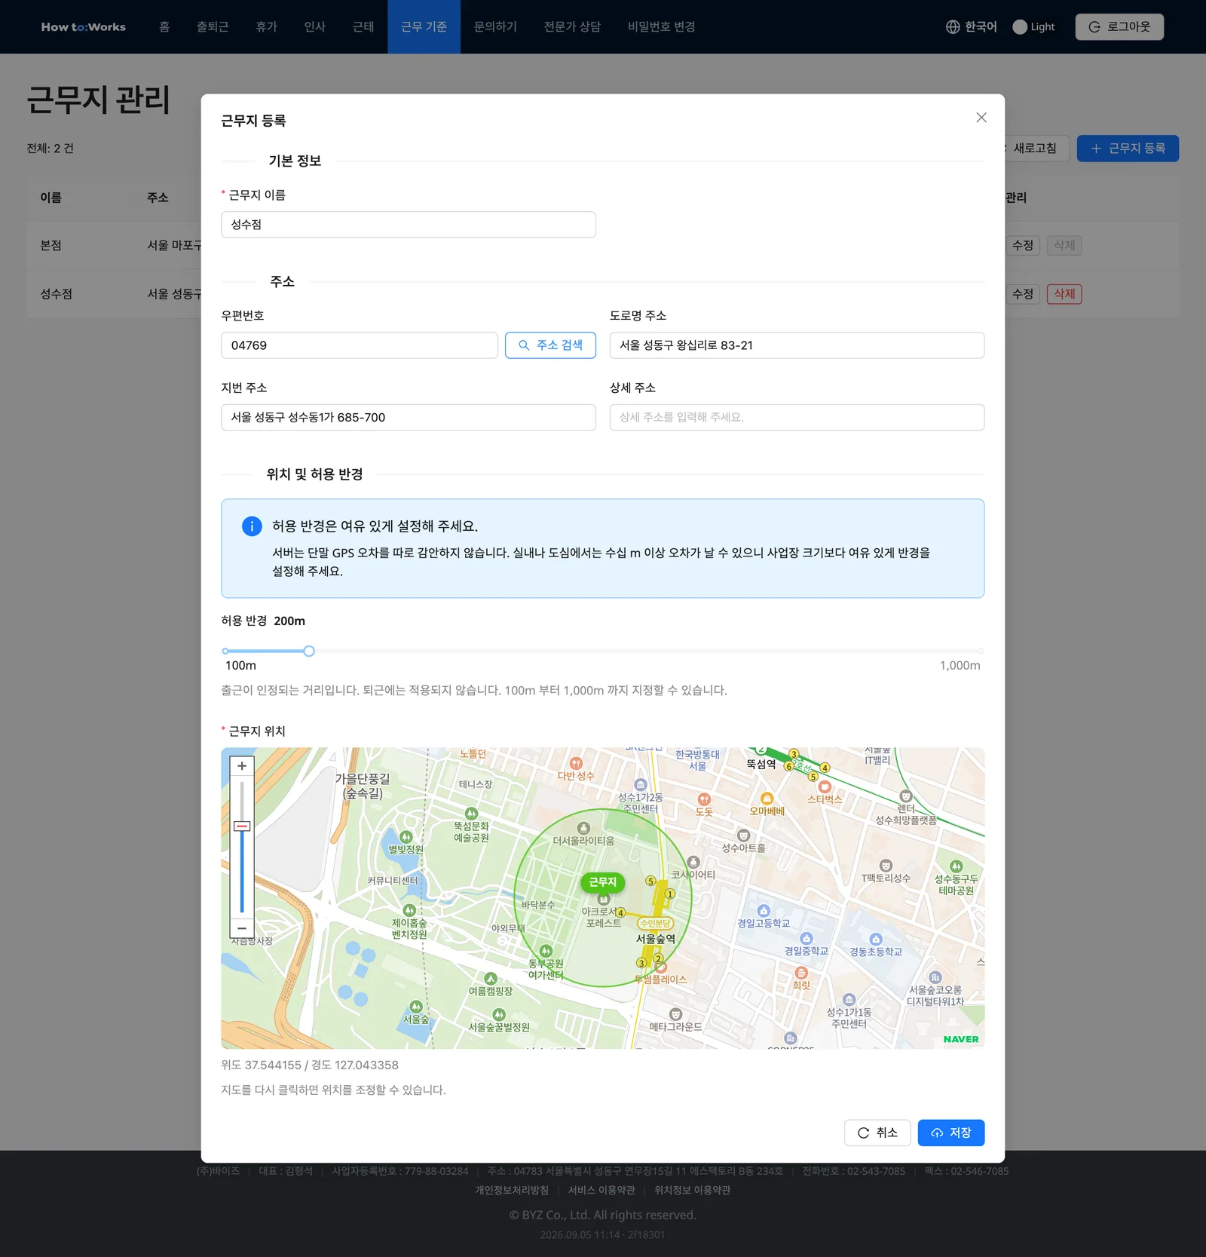
Task: Open the 전문가 상담 menu
Action: coord(573,27)
